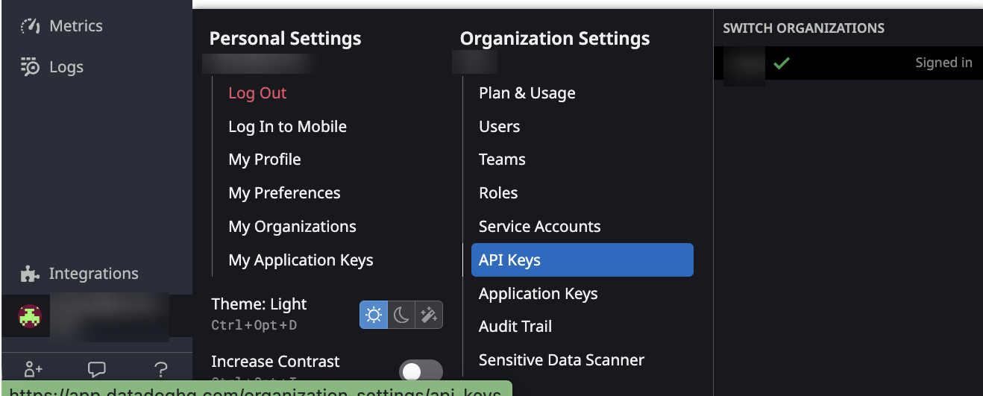Click the Logs magnifier icon in sidebar
Viewport: 983px width, 396px height.
point(30,67)
